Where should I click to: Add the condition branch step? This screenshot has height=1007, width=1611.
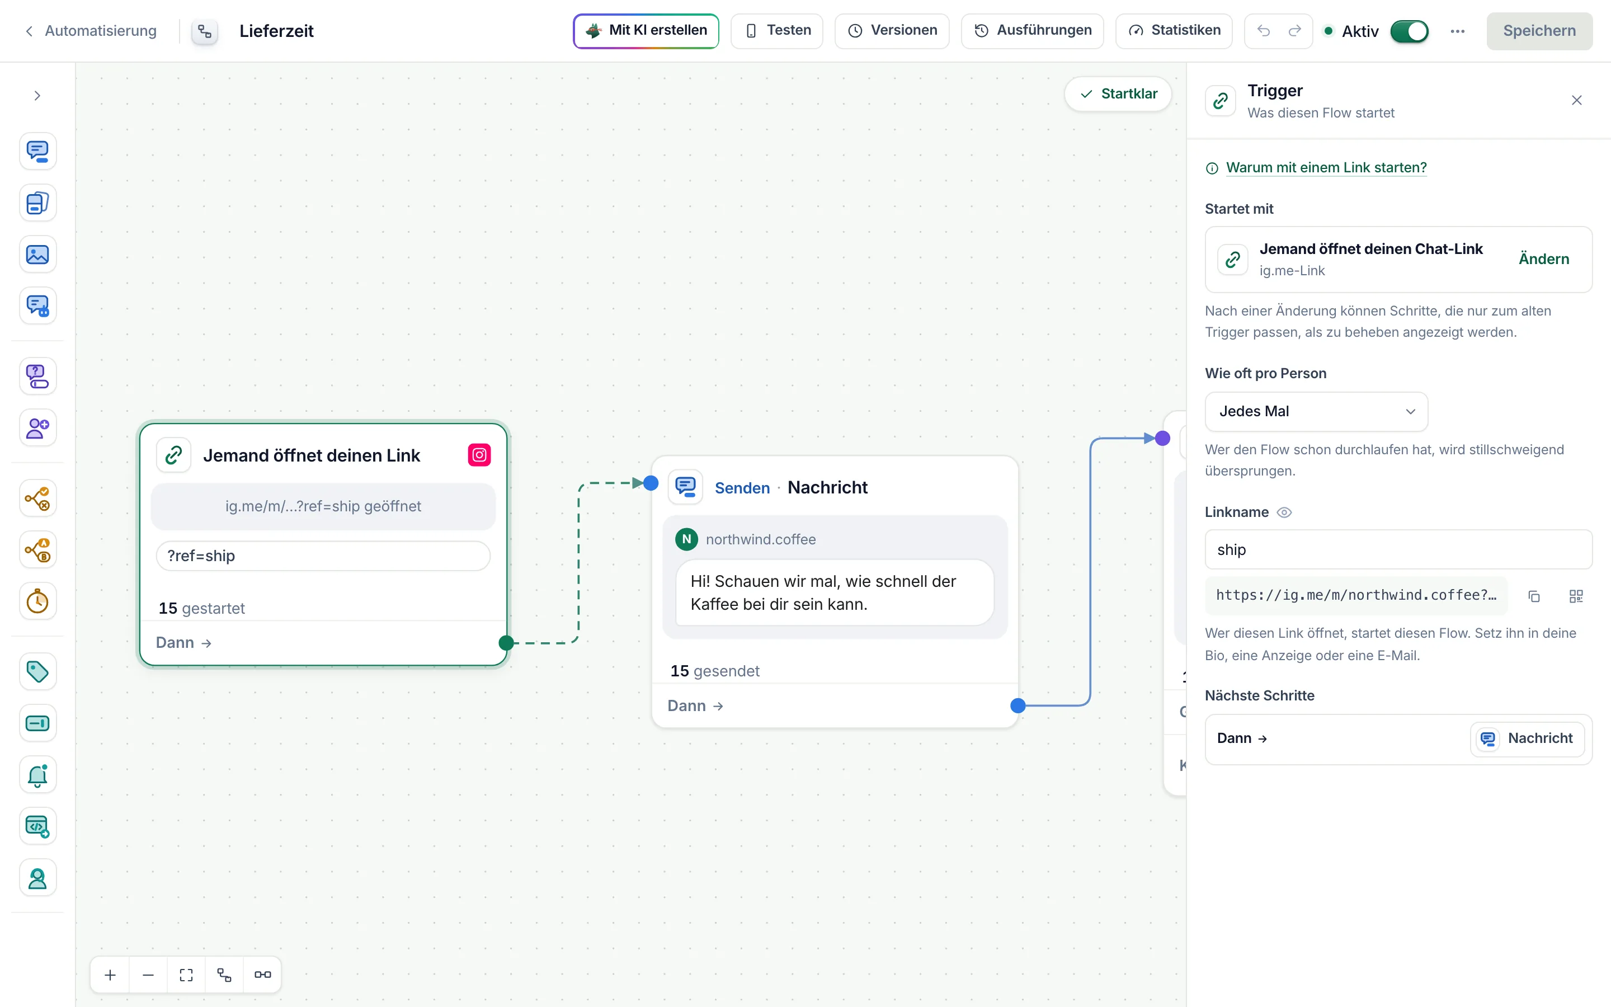37,498
